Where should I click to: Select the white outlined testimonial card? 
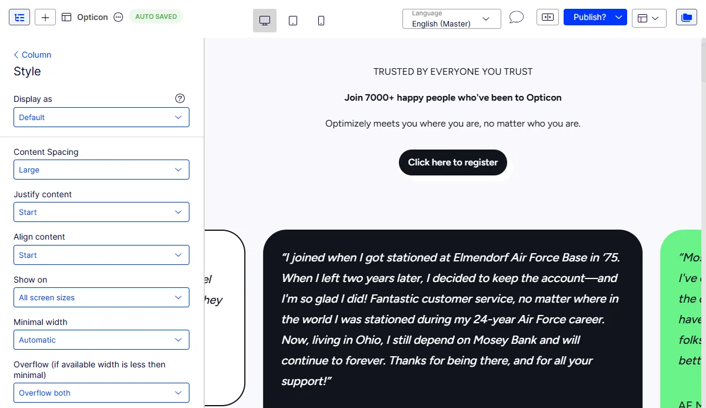click(224, 318)
